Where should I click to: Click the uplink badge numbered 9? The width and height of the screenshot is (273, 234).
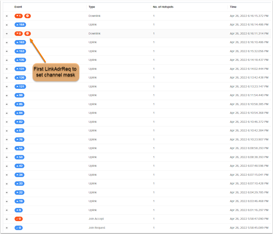click(18, 210)
